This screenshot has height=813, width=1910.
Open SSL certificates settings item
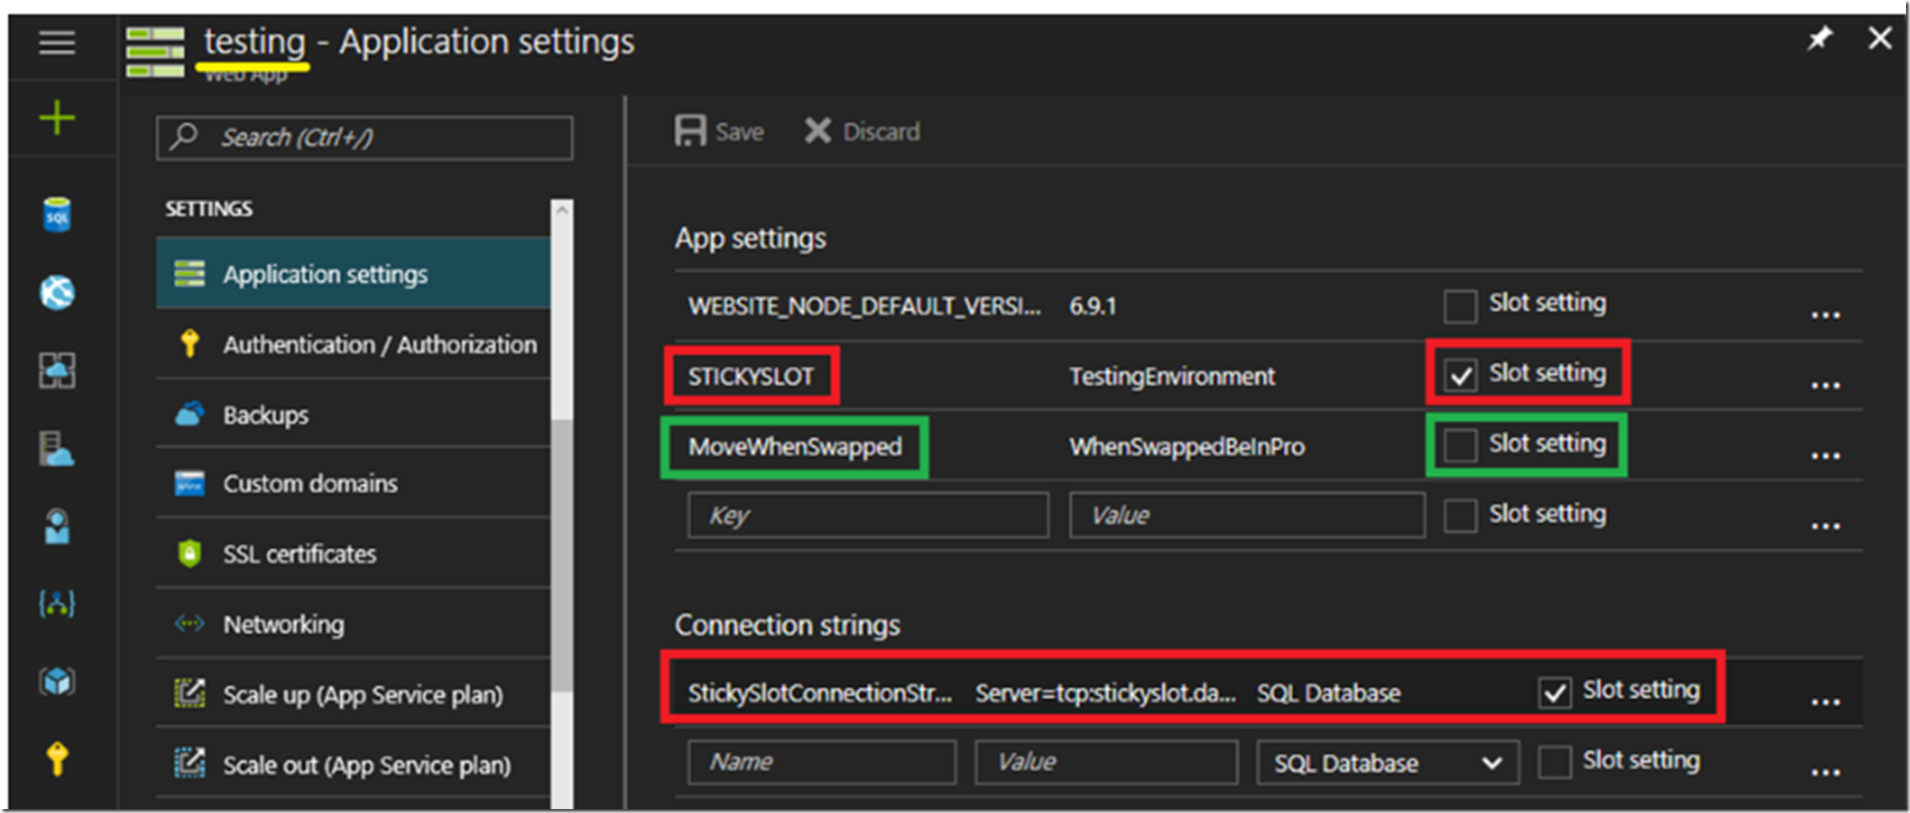pyautogui.click(x=299, y=555)
